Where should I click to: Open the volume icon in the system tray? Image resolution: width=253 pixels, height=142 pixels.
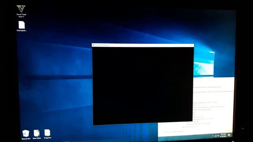pos(218,136)
